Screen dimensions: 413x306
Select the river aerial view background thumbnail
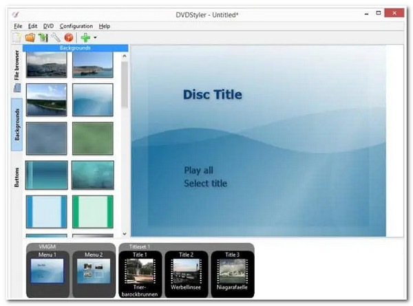point(46,100)
